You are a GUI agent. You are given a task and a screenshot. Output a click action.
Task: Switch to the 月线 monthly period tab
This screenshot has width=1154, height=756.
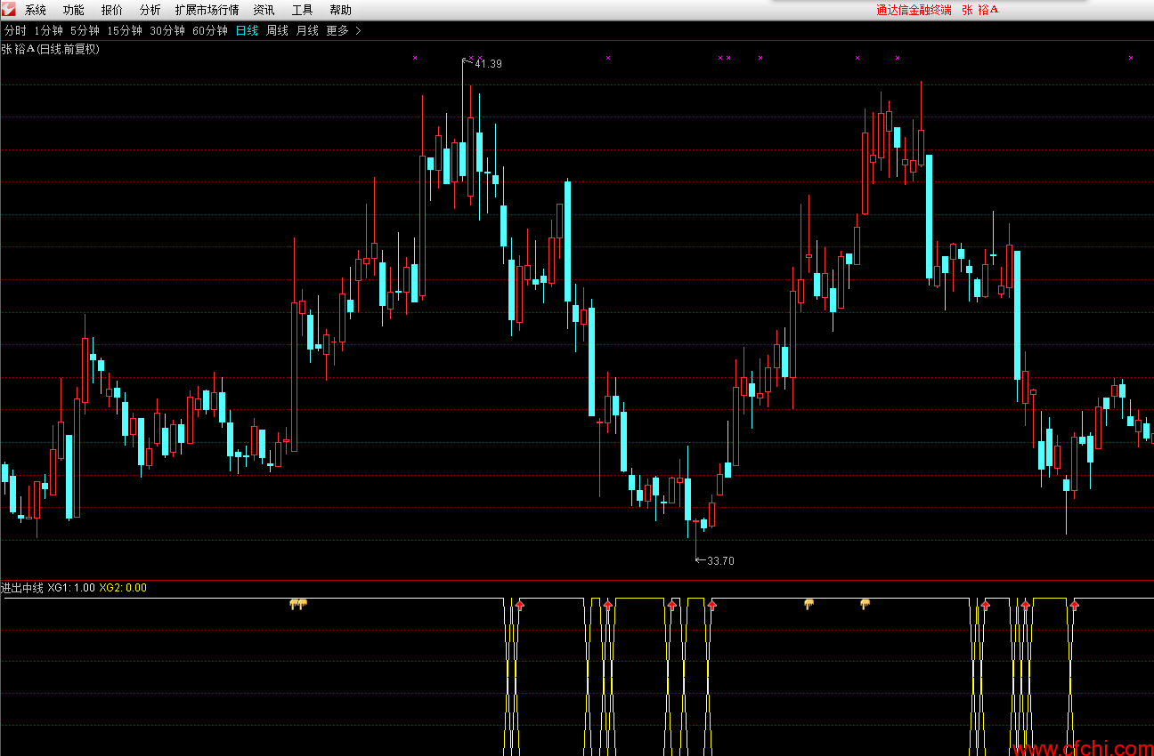click(x=307, y=30)
